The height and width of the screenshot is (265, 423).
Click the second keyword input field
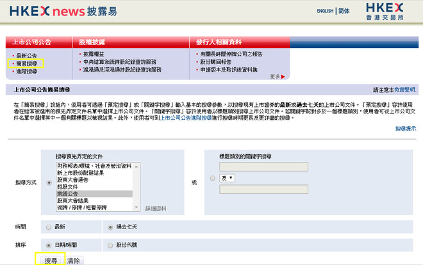point(263,189)
